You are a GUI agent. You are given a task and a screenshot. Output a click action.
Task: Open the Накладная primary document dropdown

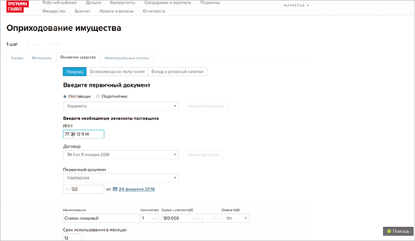(120, 178)
